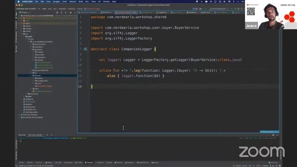Image resolution: width=297 pixels, height=167 pixels.
Task: Click the Expand All icon in Project panel
Action: point(61,13)
